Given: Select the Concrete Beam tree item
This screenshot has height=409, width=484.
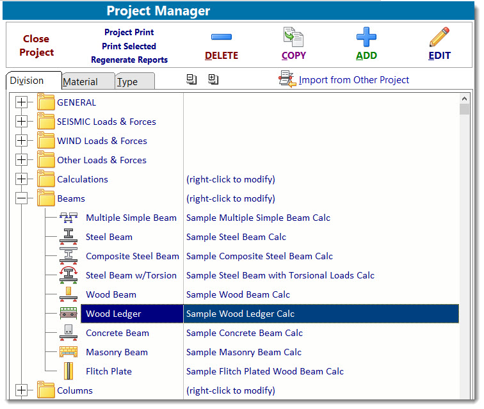Looking at the screenshot, I should pyautogui.click(x=117, y=333).
